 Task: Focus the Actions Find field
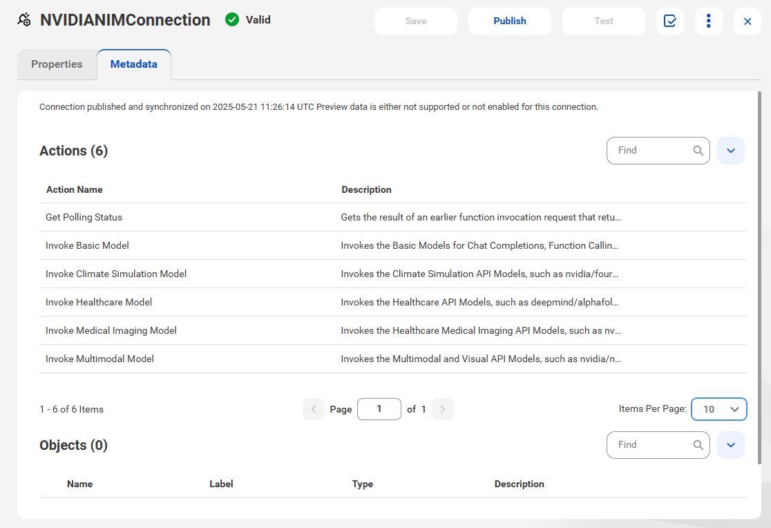coord(658,151)
